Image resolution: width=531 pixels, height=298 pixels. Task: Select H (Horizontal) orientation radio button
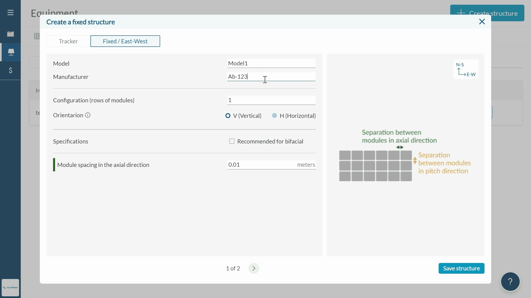(275, 115)
